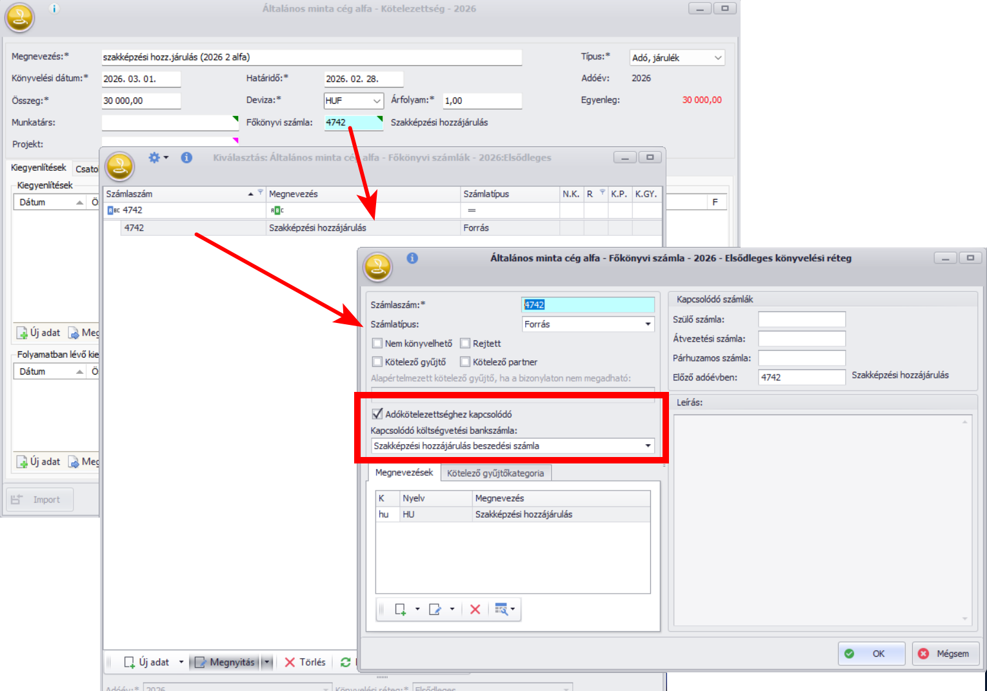Screen dimensions: 987x691
Task: Click the new-row icon in the Megnevezések toolbar
Action: (x=401, y=609)
